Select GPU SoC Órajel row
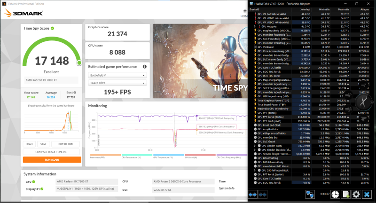Viewport: 376px width, 203px height. 312,141
